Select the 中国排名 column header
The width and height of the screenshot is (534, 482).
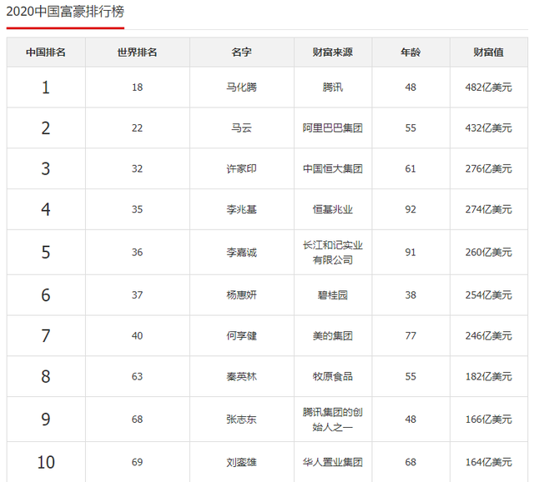pyautogui.click(x=46, y=52)
